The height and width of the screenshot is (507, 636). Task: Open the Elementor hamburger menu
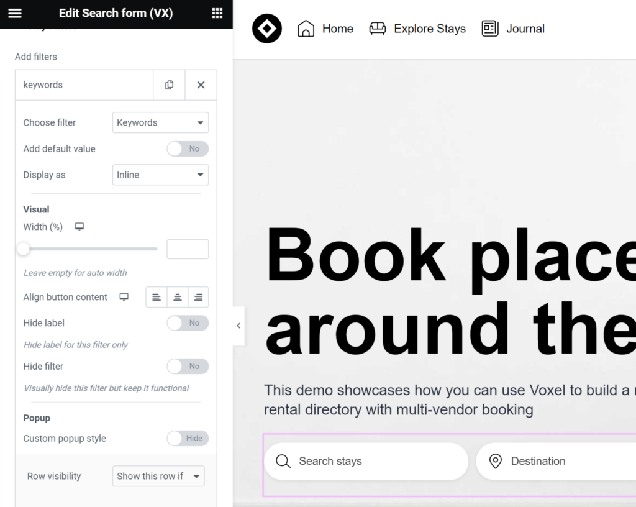click(15, 14)
